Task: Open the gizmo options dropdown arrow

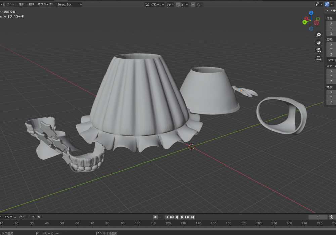Action: point(332,4)
